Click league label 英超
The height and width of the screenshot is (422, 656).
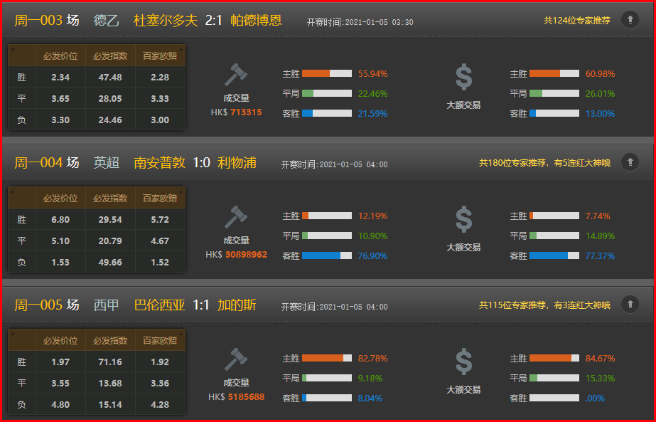(x=107, y=162)
